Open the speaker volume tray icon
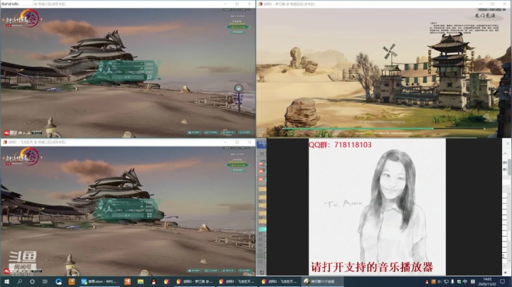Image resolution: width=512 pixels, height=287 pixels. click(x=439, y=281)
